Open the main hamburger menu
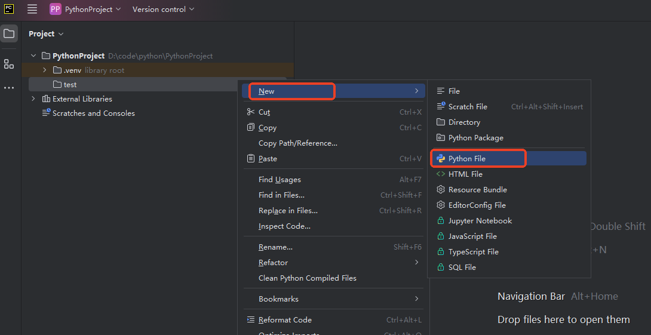The height and width of the screenshot is (335, 651). (x=32, y=9)
